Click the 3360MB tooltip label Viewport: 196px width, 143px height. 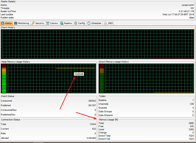(x=79, y=74)
